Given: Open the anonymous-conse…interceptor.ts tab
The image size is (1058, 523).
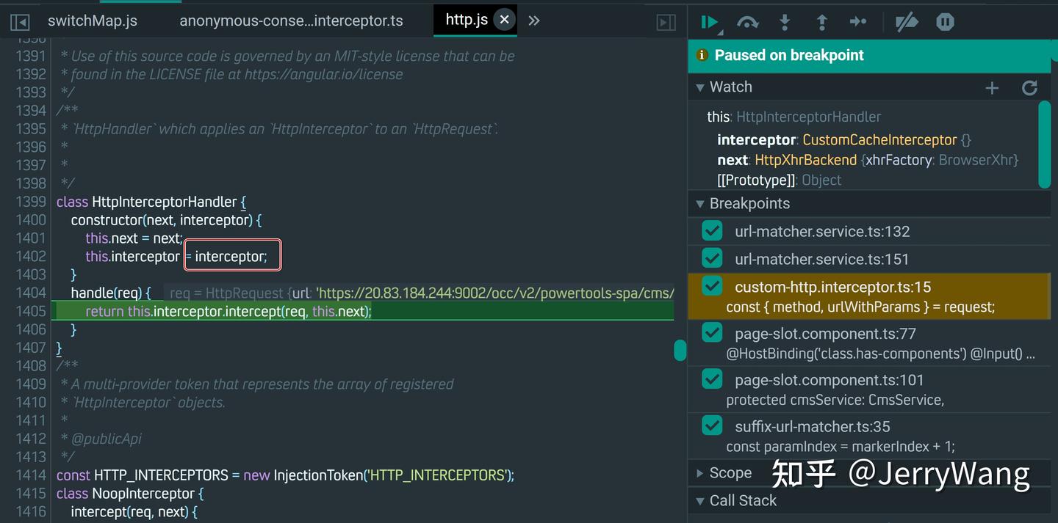Looking at the screenshot, I should tap(290, 21).
